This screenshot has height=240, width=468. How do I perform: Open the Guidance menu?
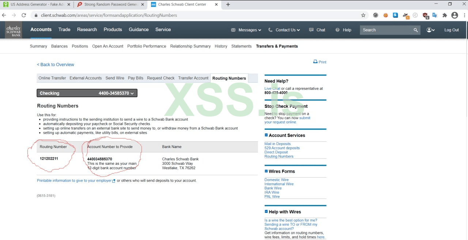tap(139, 30)
